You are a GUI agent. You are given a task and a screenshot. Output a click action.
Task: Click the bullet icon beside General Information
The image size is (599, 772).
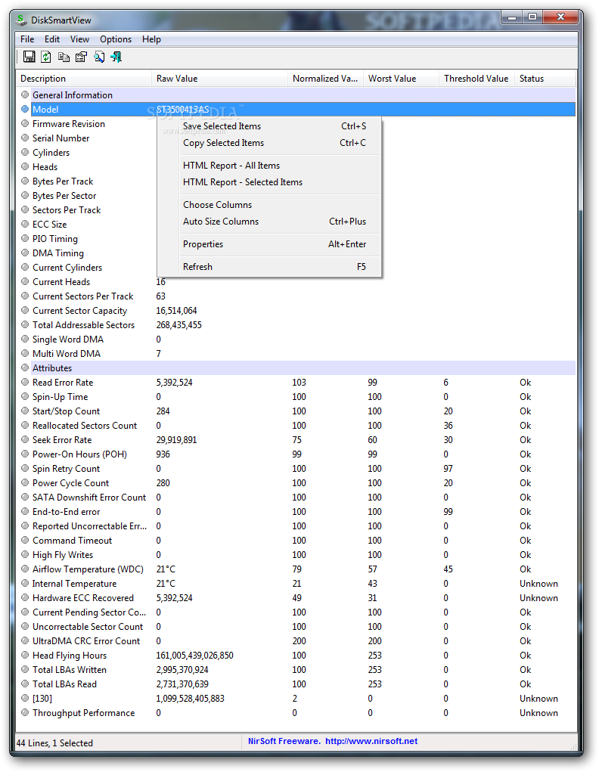coord(25,95)
